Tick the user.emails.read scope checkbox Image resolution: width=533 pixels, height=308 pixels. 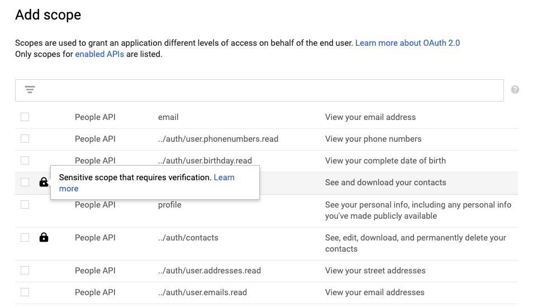pos(25,292)
